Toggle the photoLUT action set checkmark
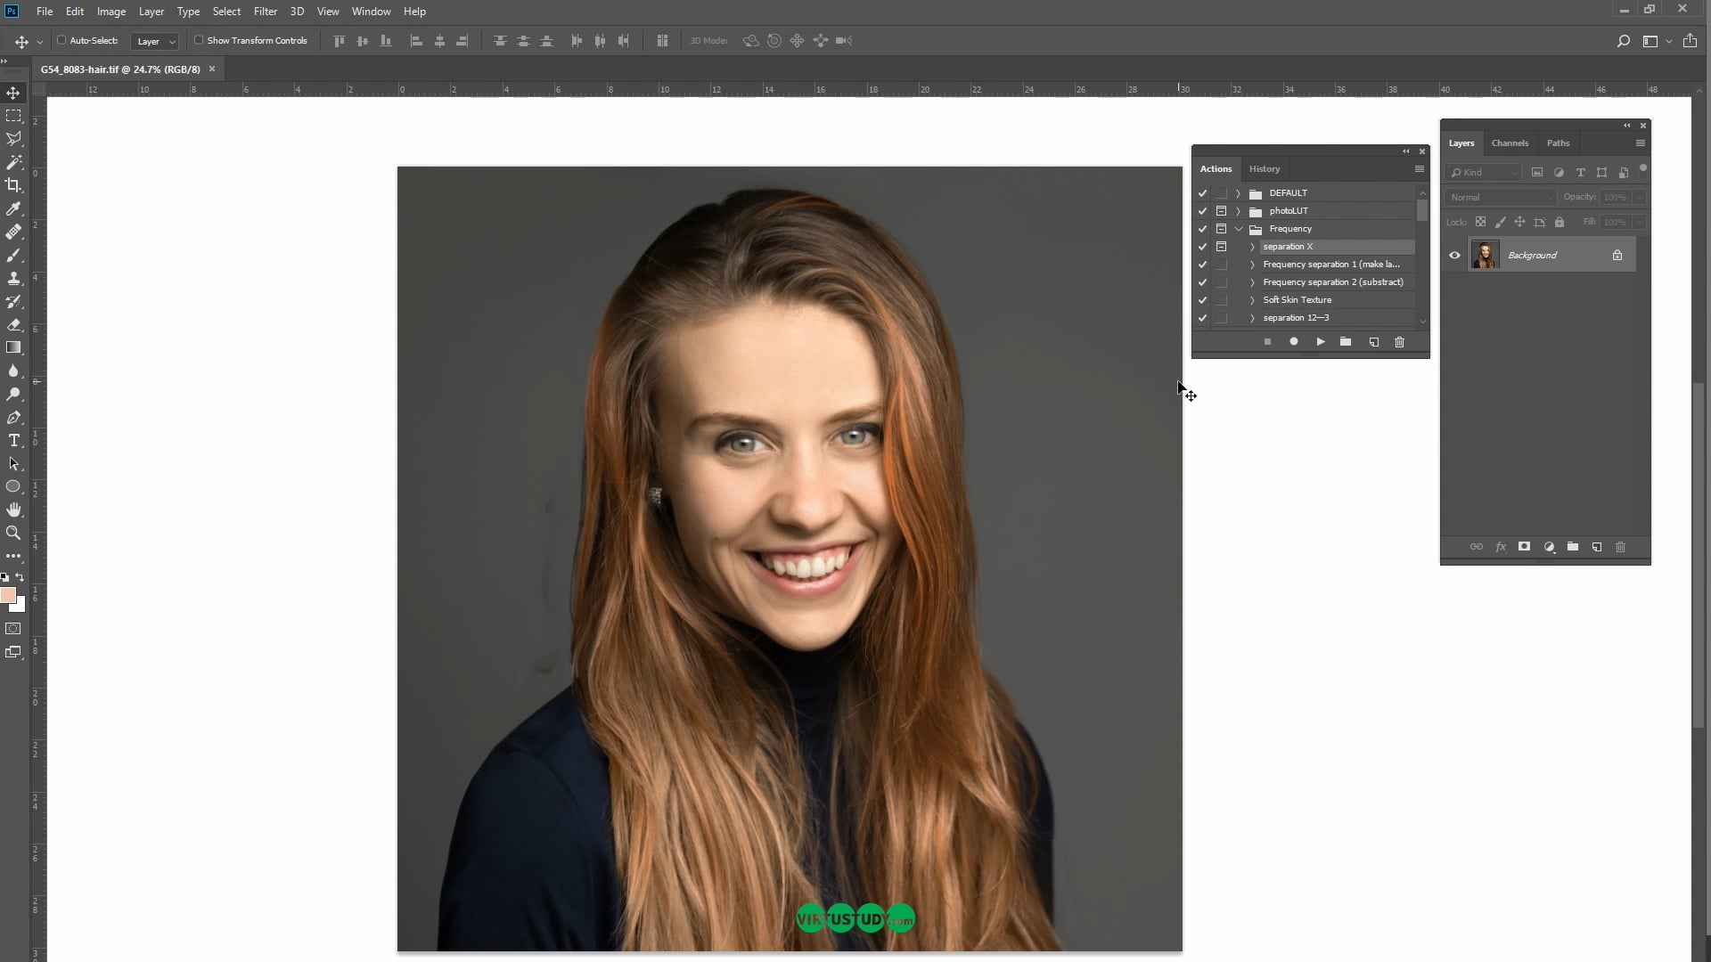This screenshot has height=962, width=1711. pyautogui.click(x=1202, y=211)
